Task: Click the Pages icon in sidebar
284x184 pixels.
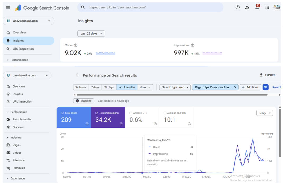Action: [8, 145]
